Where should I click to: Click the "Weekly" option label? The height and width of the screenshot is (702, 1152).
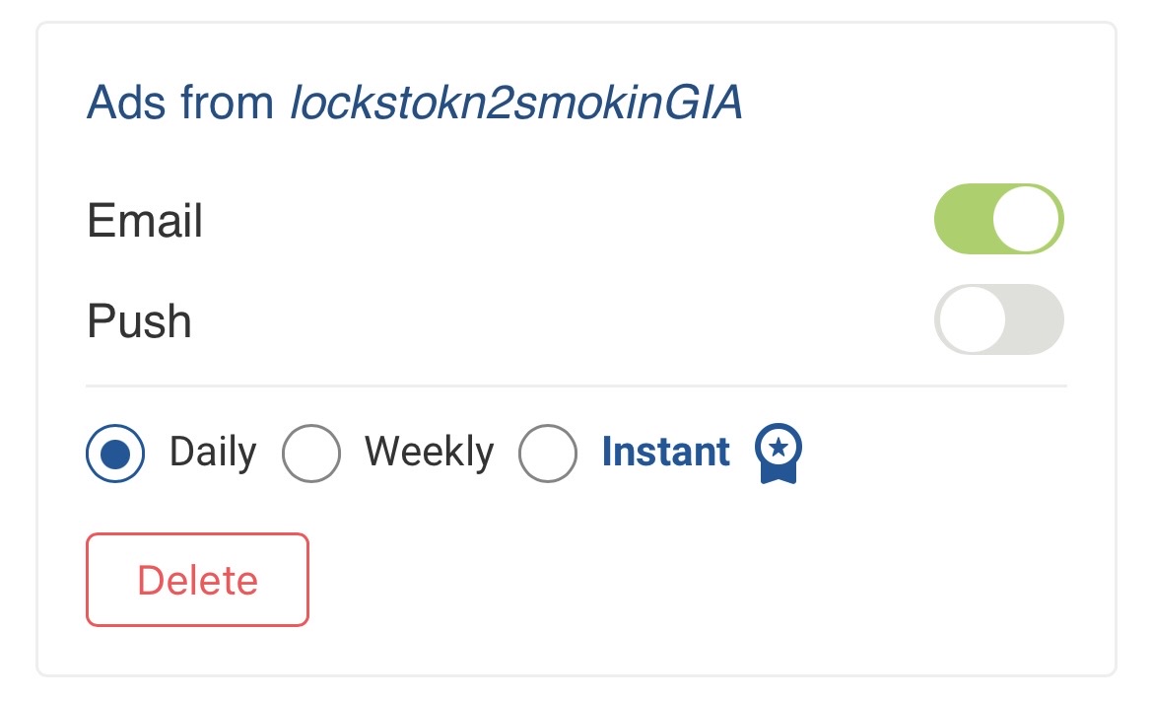429,453
